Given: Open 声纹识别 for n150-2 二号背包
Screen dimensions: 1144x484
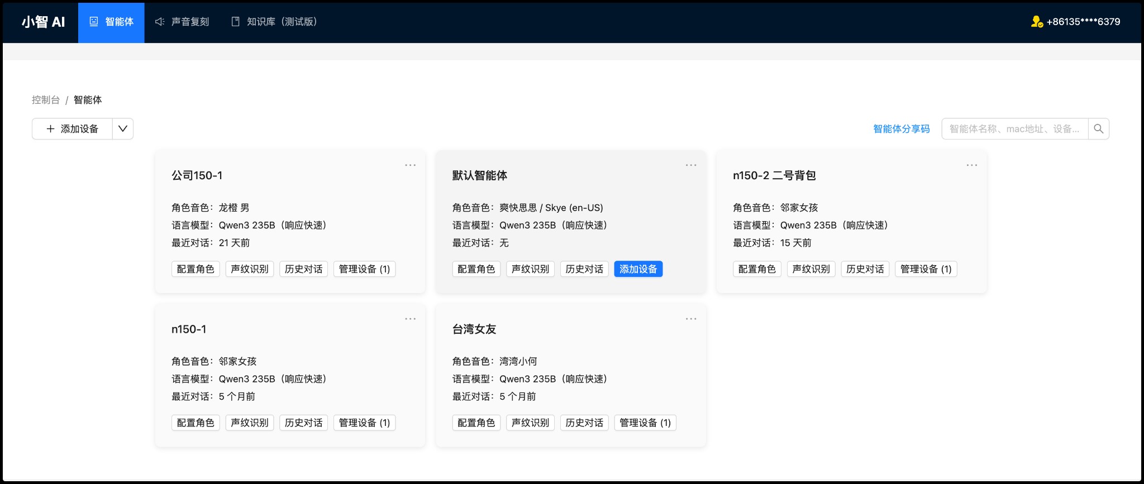Looking at the screenshot, I should (811, 269).
